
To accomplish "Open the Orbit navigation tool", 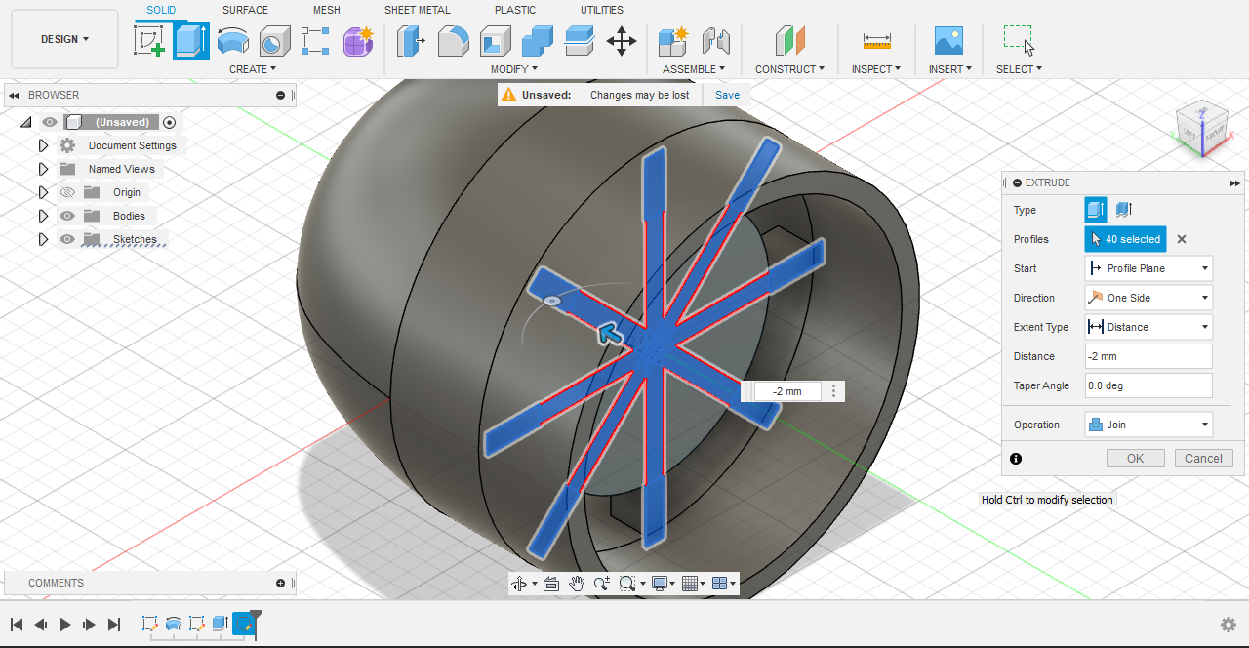I will pyautogui.click(x=520, y=584).
